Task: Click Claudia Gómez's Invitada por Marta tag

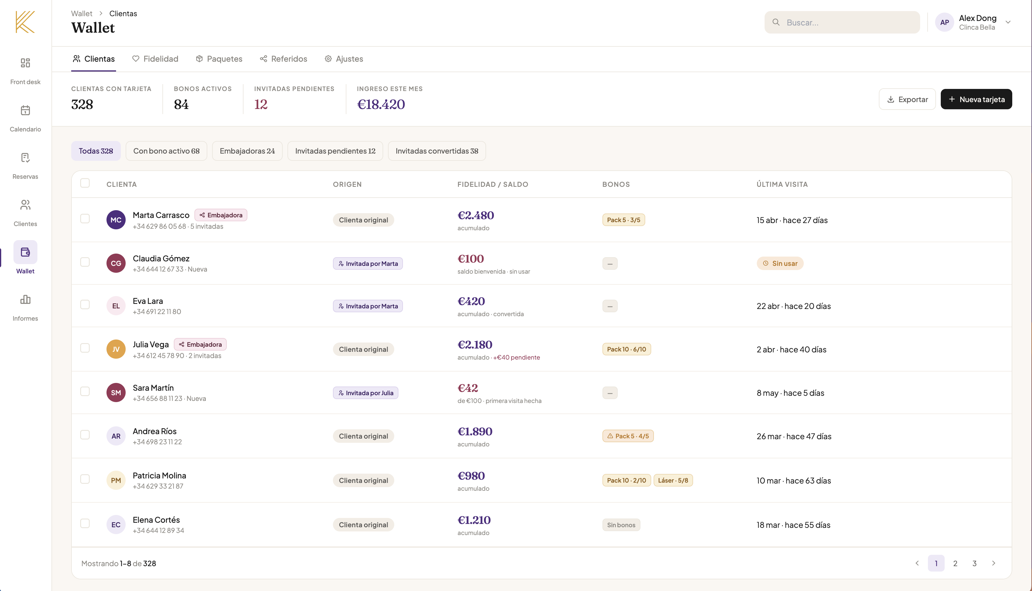Action: (368, 263)
